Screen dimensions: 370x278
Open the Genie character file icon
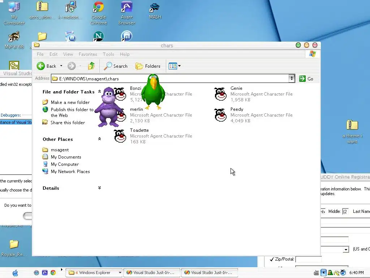pos(220,94)
